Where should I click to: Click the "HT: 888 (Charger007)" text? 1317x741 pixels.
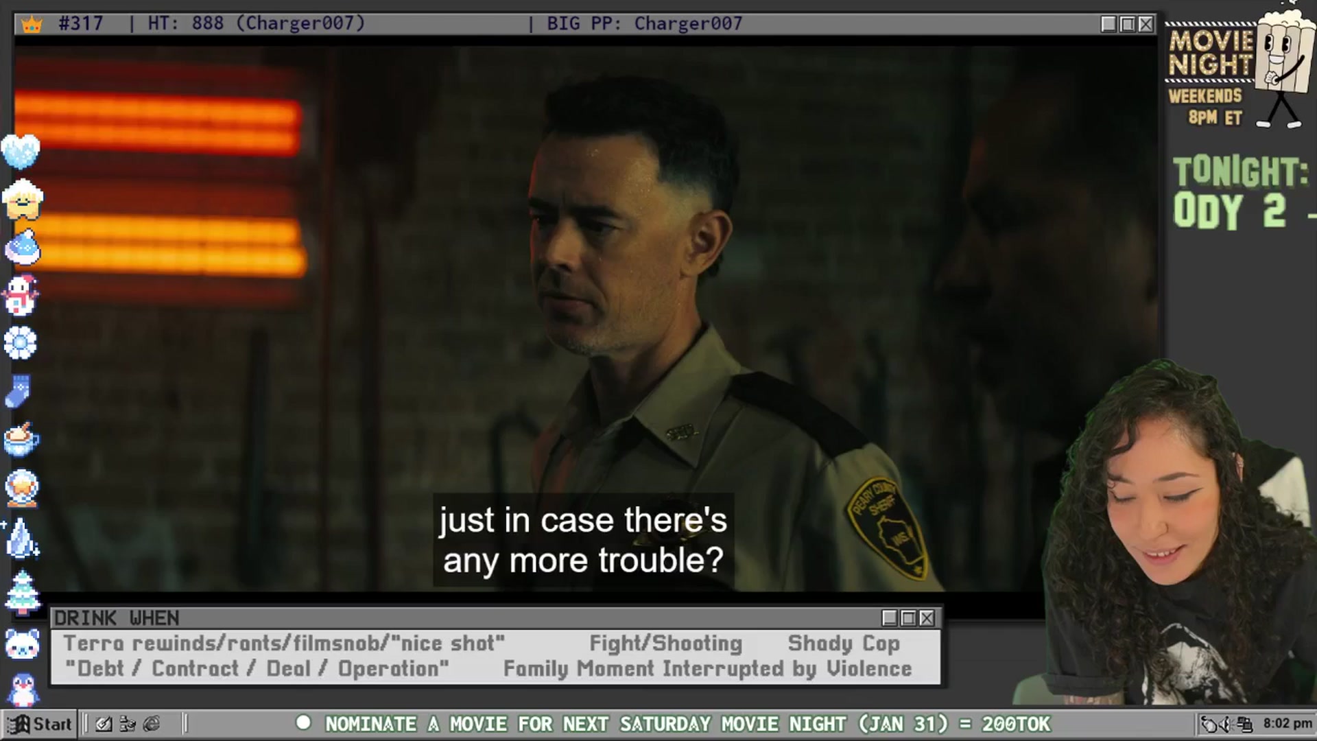pyautogui.click(x=257, y=23)
